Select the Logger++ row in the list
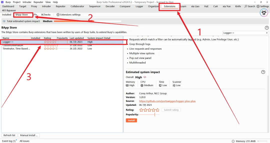Screen dimensions: 270x143 point(62,42)
